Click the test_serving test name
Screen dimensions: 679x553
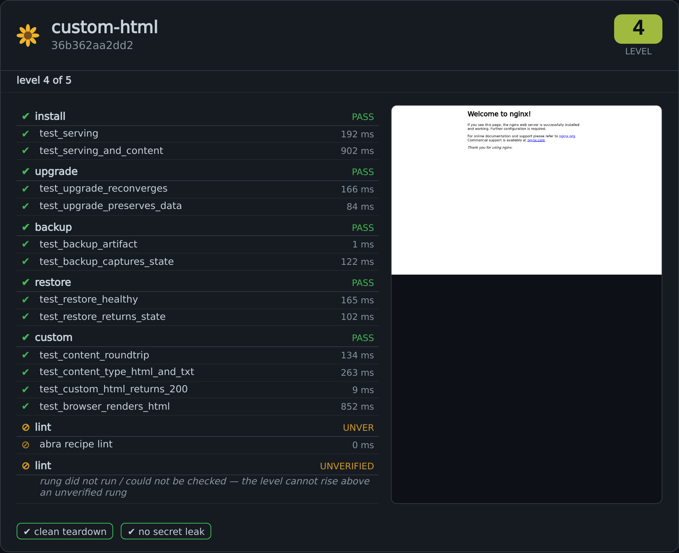point(69,134)
